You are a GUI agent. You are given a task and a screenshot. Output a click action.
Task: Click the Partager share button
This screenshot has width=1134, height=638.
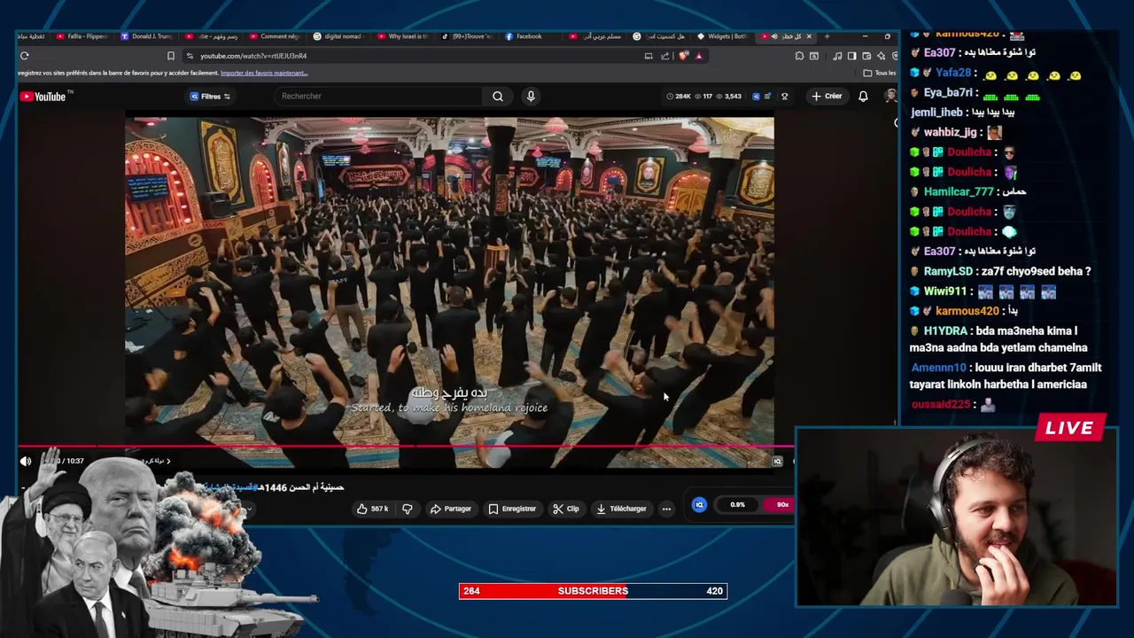(450, 509)
